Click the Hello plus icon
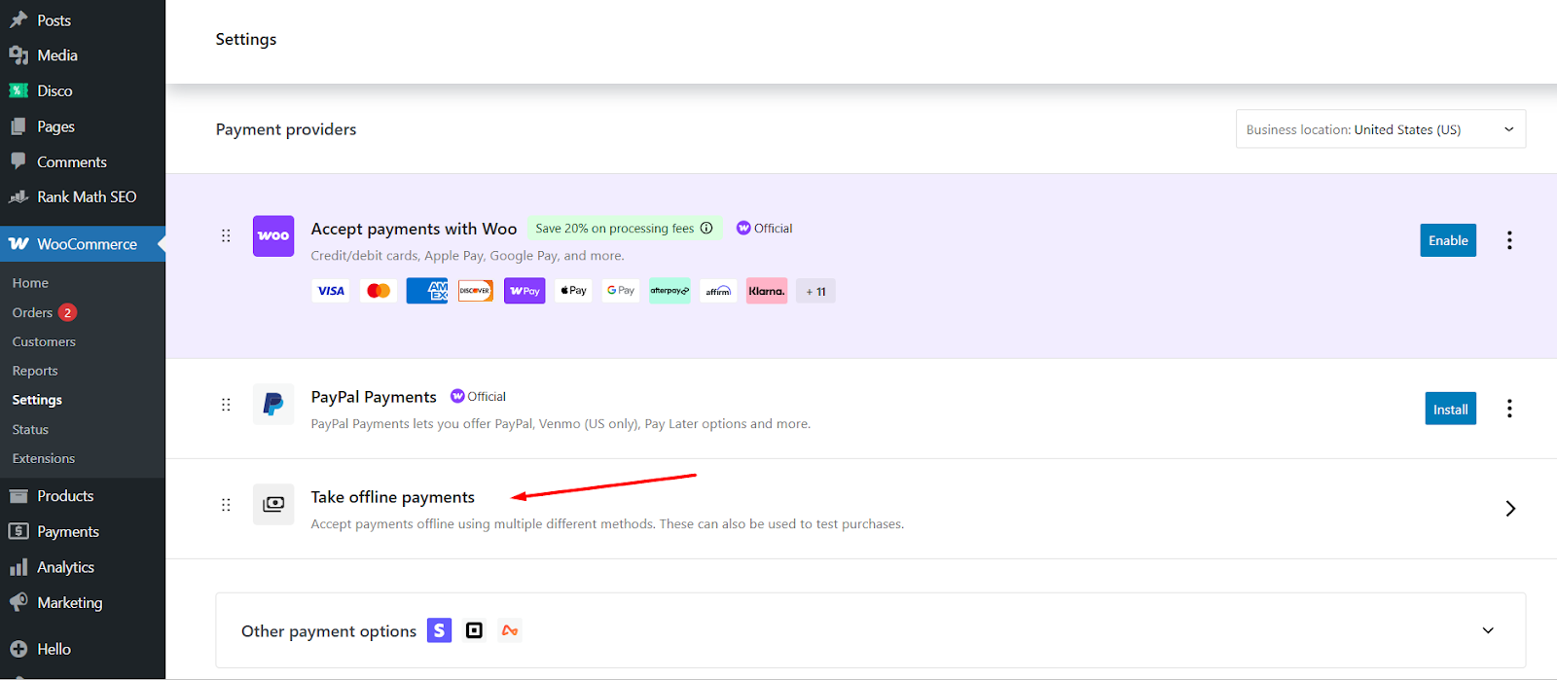1557x680 pixels. [x=18, y=649]
